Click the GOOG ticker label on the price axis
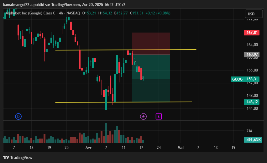Screen dimensions: 267x163 pyautogui.click(x=237, y=79)
